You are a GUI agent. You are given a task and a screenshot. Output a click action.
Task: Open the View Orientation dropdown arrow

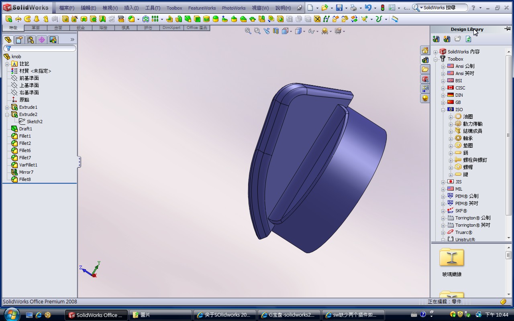(x=292, y=31)
